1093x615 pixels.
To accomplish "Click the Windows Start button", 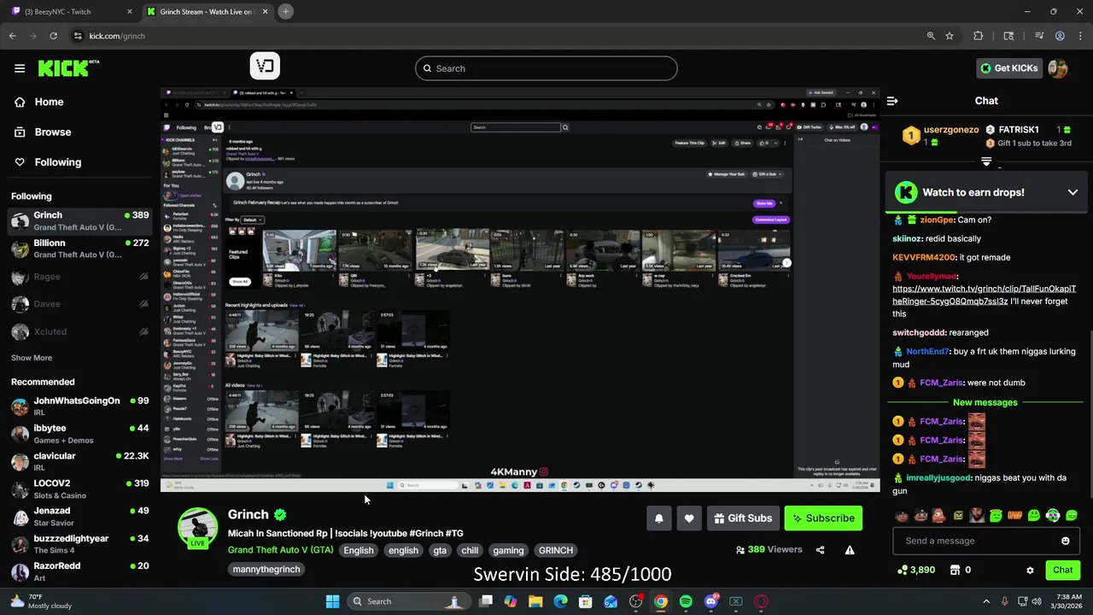I will (332, 601).
